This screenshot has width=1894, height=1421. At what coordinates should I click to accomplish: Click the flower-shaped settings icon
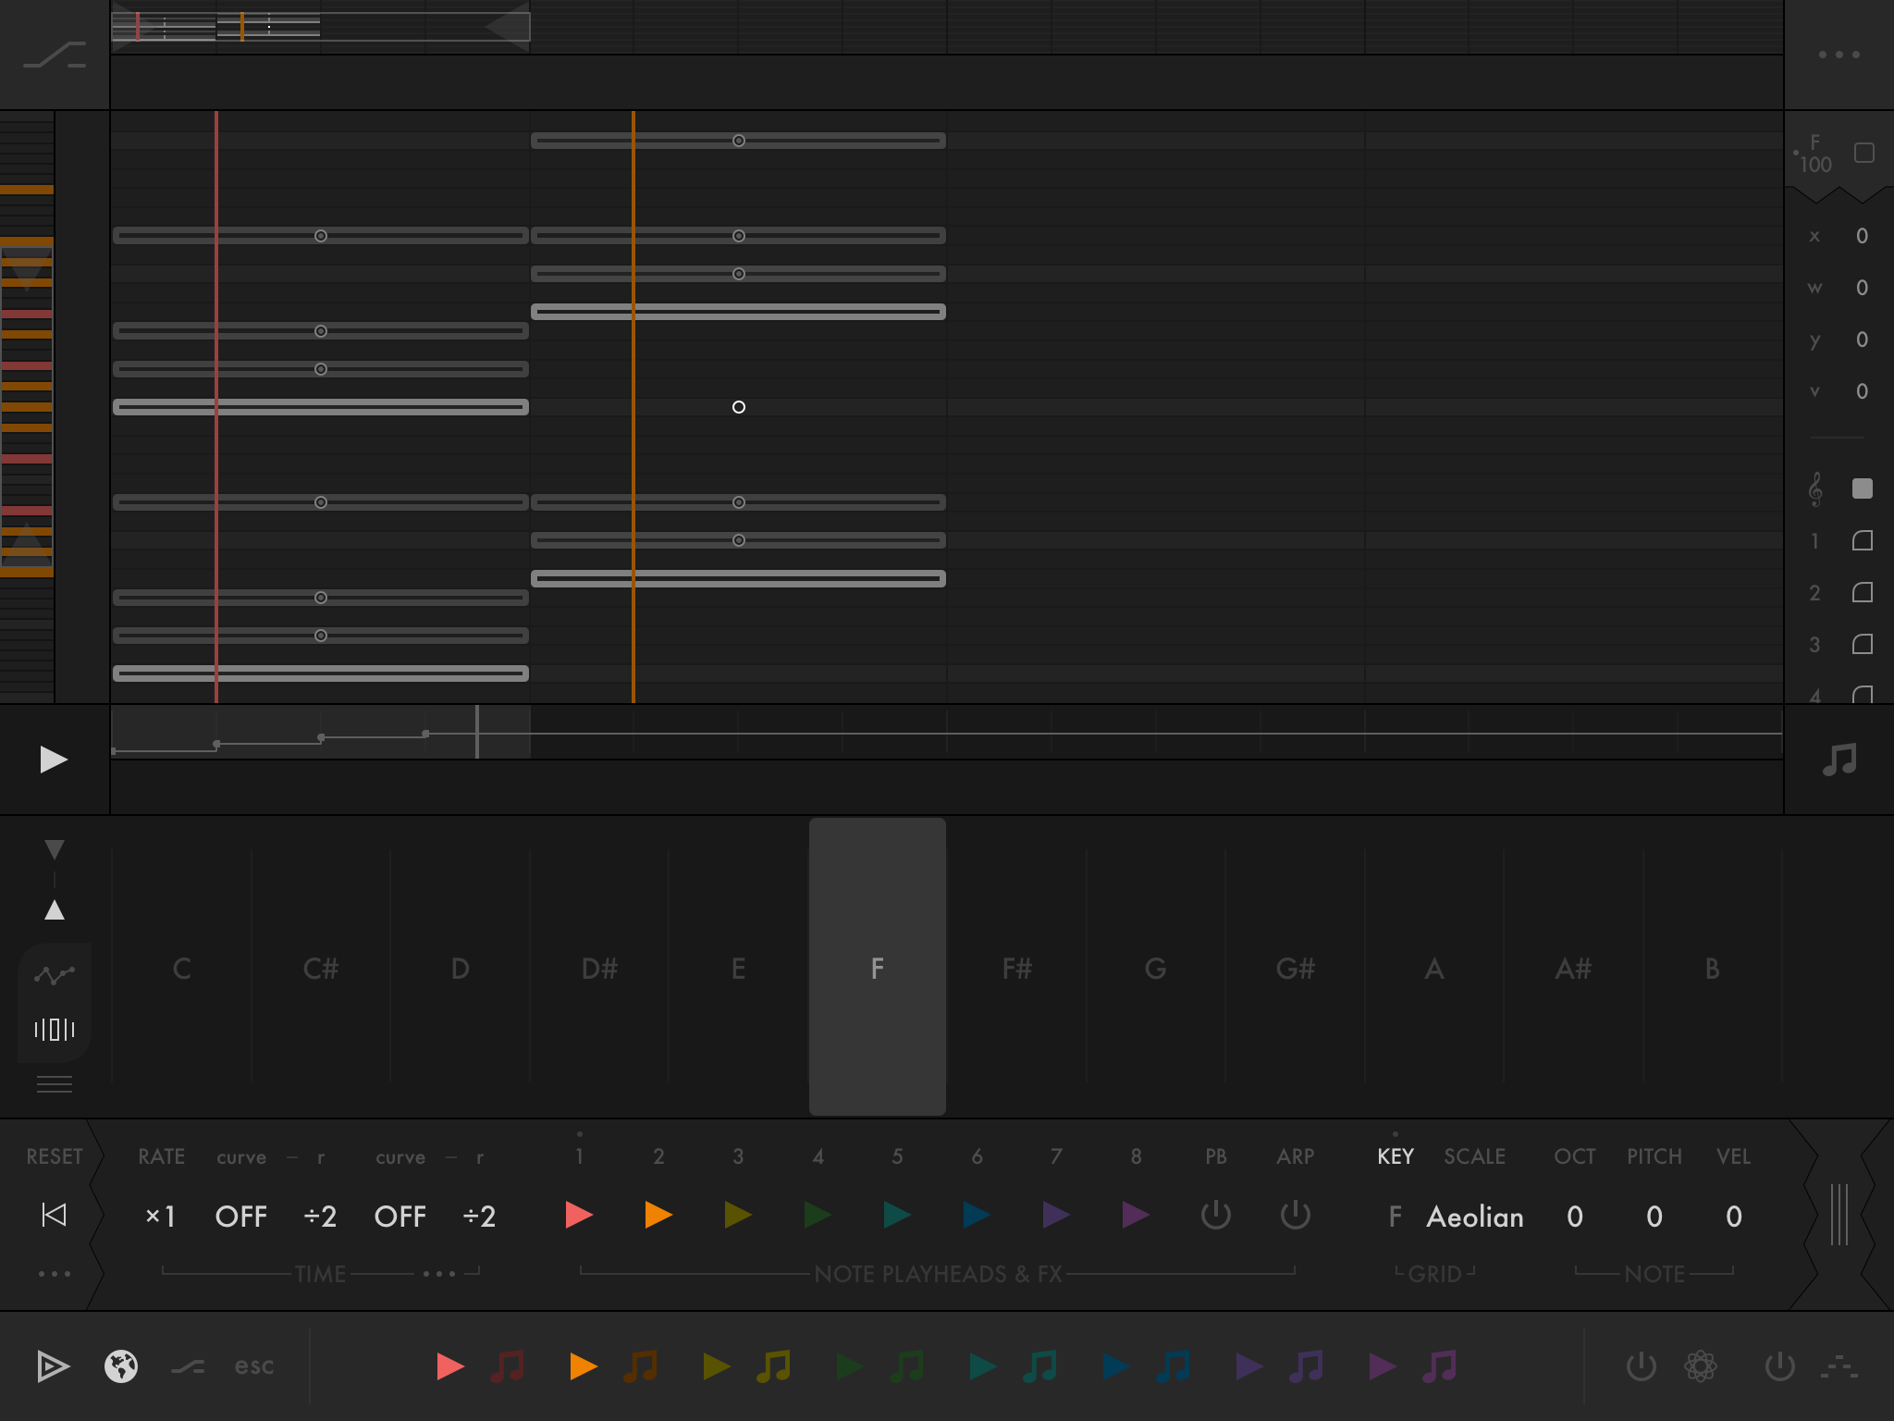tap(1700, 1365)
